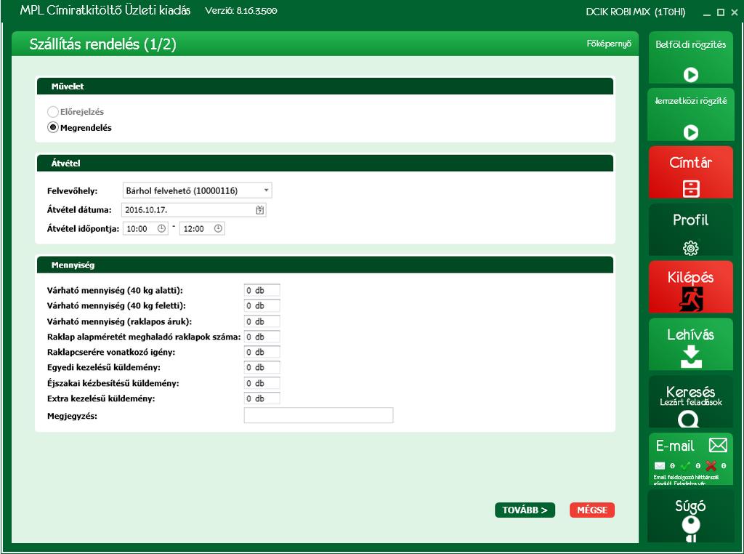This screenshot has width=744, height=554.
Task: Click the raklapos áruk quantity field
Action: point(262,321)
